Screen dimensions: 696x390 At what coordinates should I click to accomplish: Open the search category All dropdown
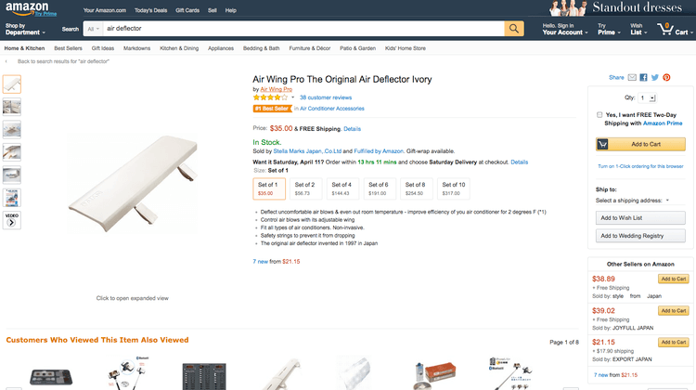pyautogui.click(x=93, y=29)
